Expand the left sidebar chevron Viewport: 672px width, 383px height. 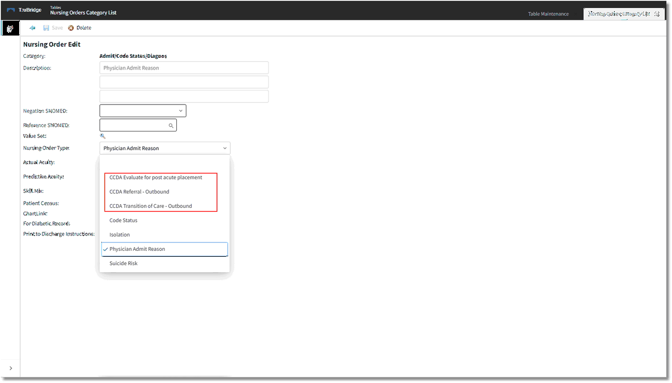(x=11, y=368)
